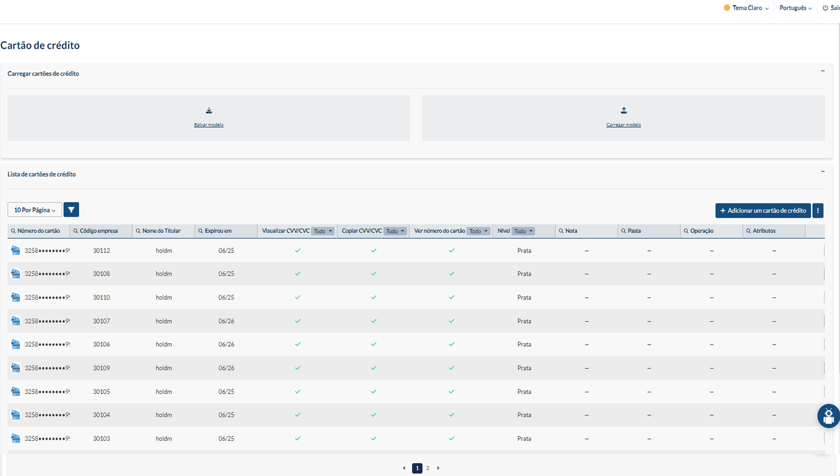Click expiry 06/25 in row 30110

(226, 297)
